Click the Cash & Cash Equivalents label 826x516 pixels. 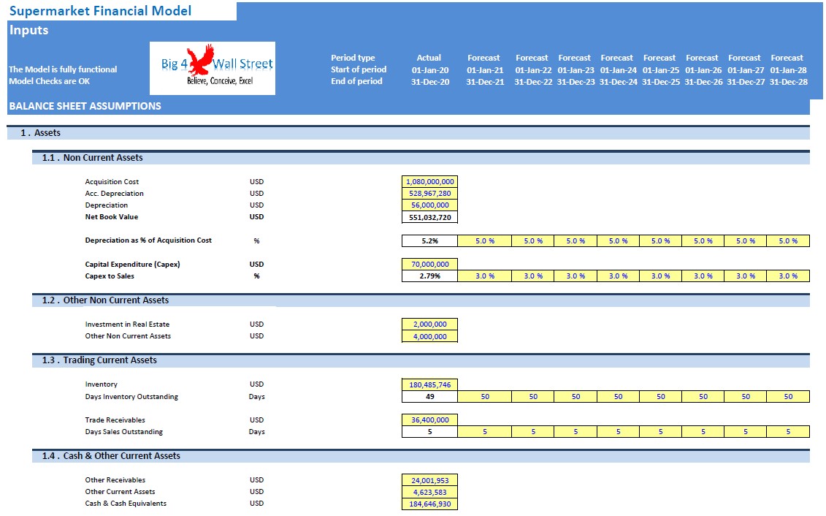point(126,504)
